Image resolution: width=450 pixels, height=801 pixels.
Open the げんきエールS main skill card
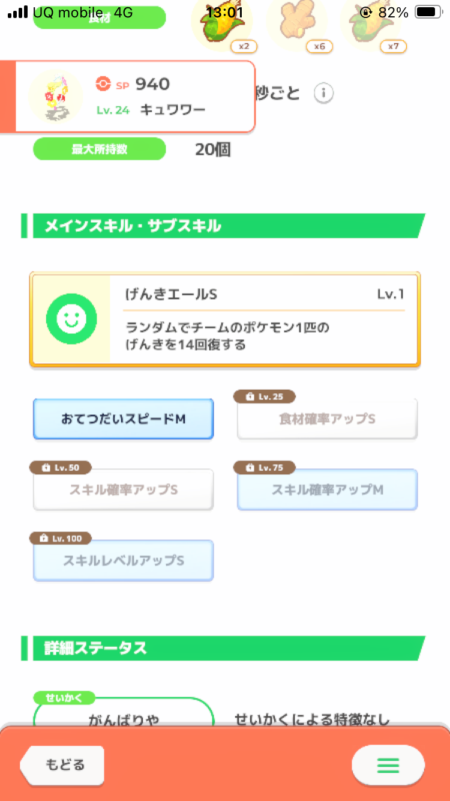225,319
